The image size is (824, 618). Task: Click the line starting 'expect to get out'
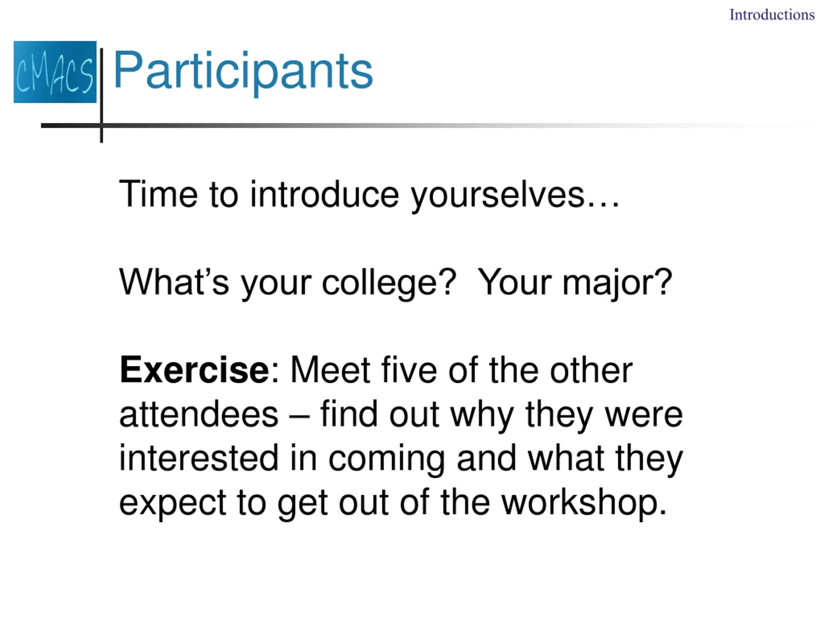(x=392, y=502)
